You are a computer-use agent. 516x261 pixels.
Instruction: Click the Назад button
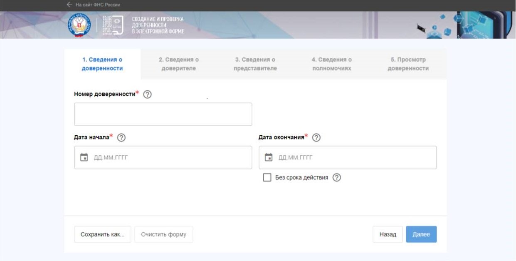click(387, 234)
